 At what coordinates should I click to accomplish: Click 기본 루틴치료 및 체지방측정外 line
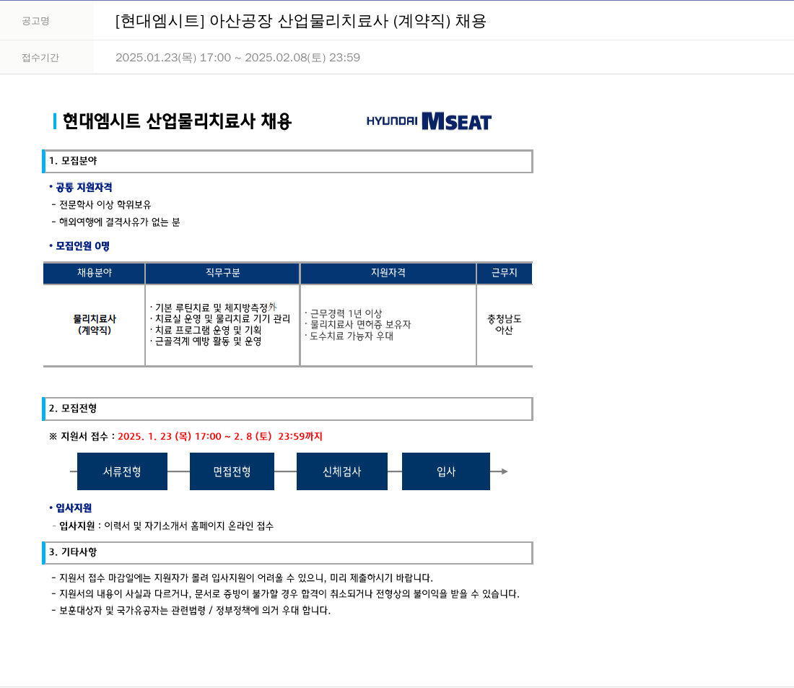[214, 308]
